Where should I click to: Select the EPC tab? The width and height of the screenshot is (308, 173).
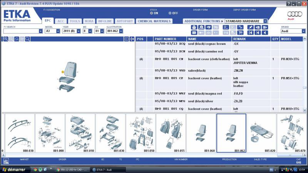pos(48,21)
